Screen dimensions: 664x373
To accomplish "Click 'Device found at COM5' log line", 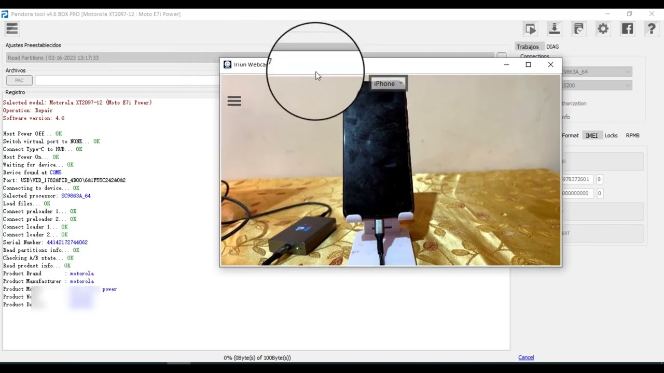I will point(32,173).
